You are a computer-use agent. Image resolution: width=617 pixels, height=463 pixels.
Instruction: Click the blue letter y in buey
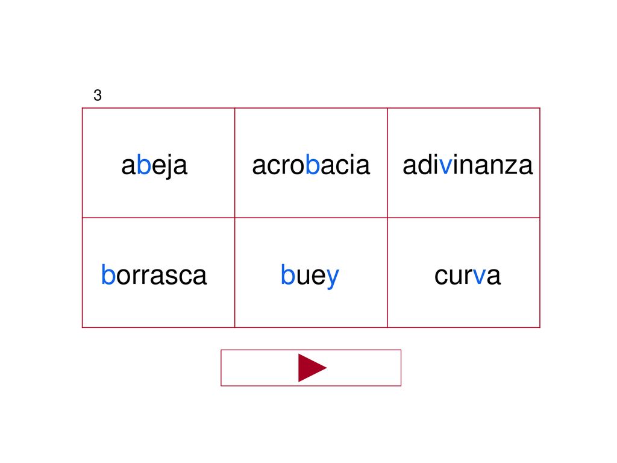click(333, 278)
